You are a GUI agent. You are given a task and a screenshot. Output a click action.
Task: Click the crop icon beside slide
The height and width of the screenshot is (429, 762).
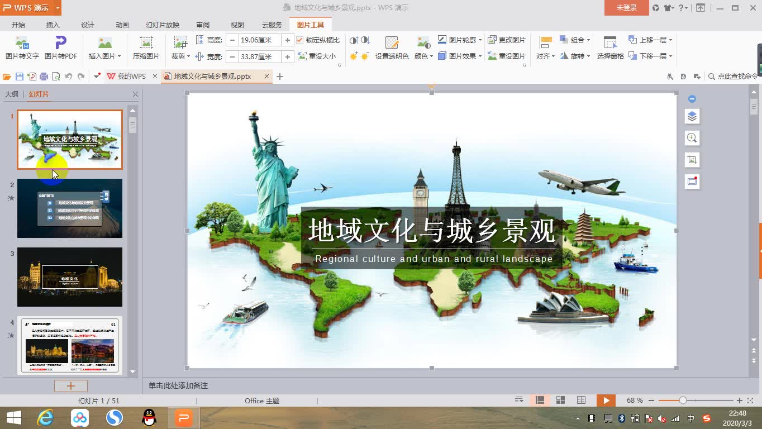point(692,160)
